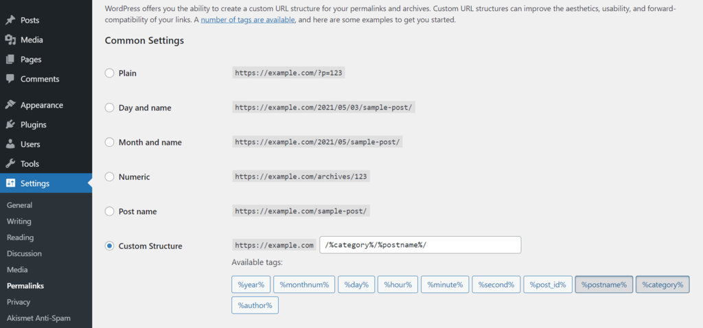Open the General settings submenu item
Screen dimensions: 703x328
click(20, 205)
